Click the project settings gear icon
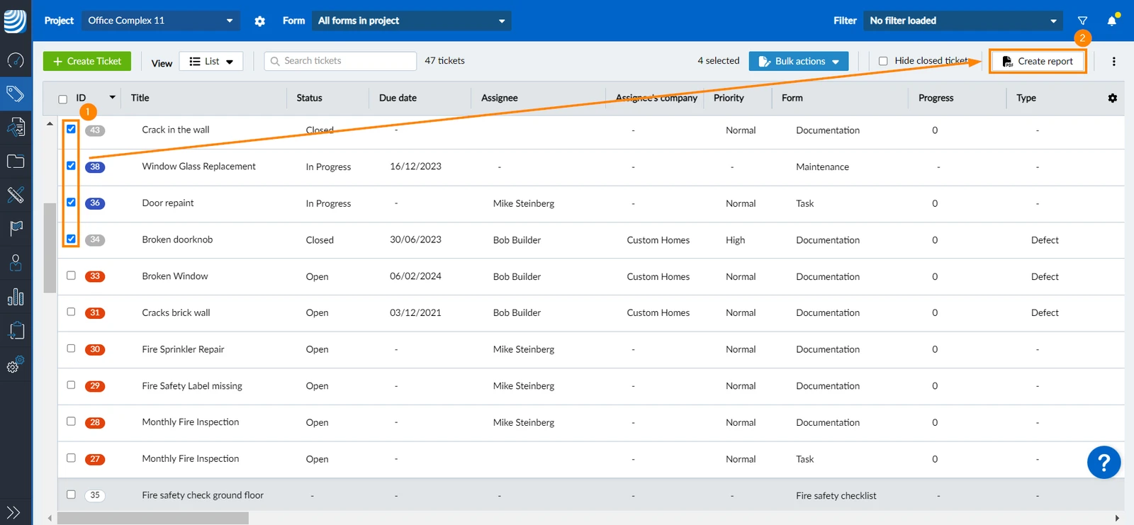The width and height of the screenshot is (1134, 525). (259, 21)
